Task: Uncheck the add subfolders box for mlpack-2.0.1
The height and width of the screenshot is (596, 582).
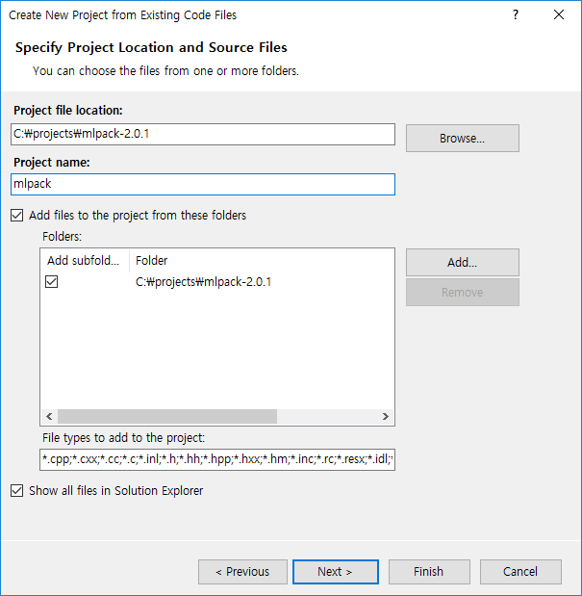Action: pos(52,282)
